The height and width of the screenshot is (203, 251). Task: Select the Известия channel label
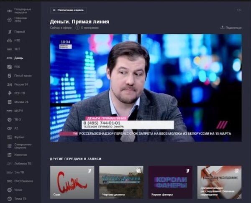(x=20, y=155)
